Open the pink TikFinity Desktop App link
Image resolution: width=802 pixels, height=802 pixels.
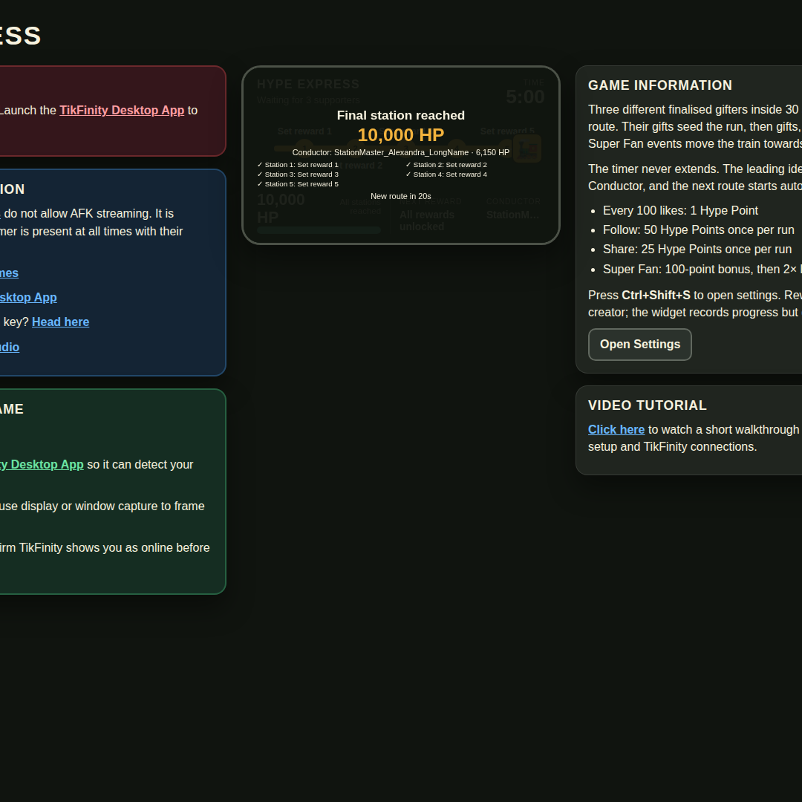(x=122, y=110)
